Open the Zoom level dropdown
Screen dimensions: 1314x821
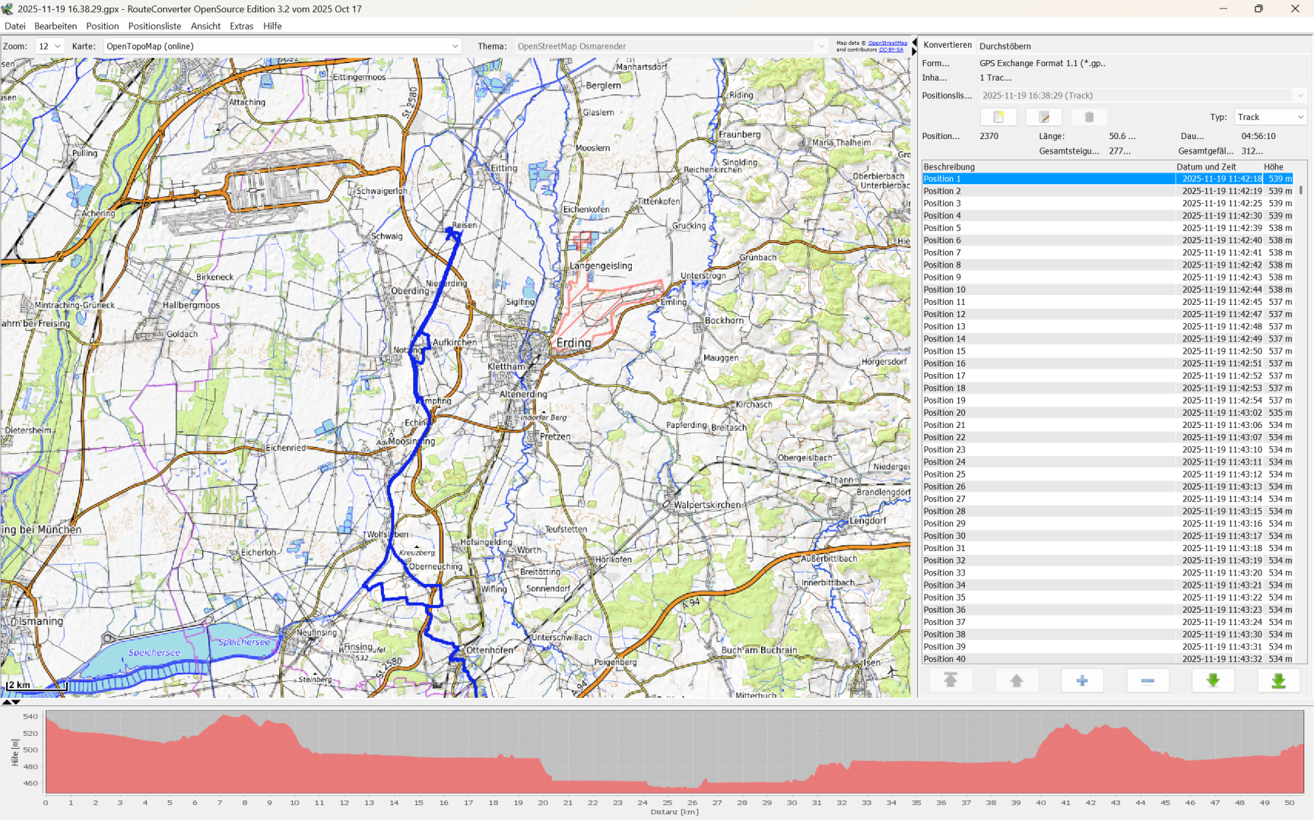click(x=50, y=46)
